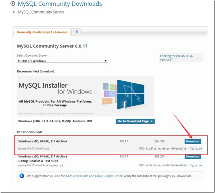This screenshot has width=215, height=193.
Task: Click the MD5 hash of the debug ZIP
Action: pyautogui.click(x=167, y=166)
